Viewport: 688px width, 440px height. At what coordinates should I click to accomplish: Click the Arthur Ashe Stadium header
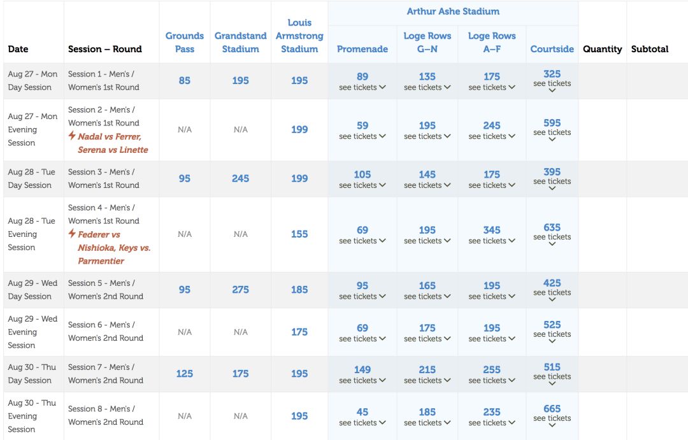point(453,11)
